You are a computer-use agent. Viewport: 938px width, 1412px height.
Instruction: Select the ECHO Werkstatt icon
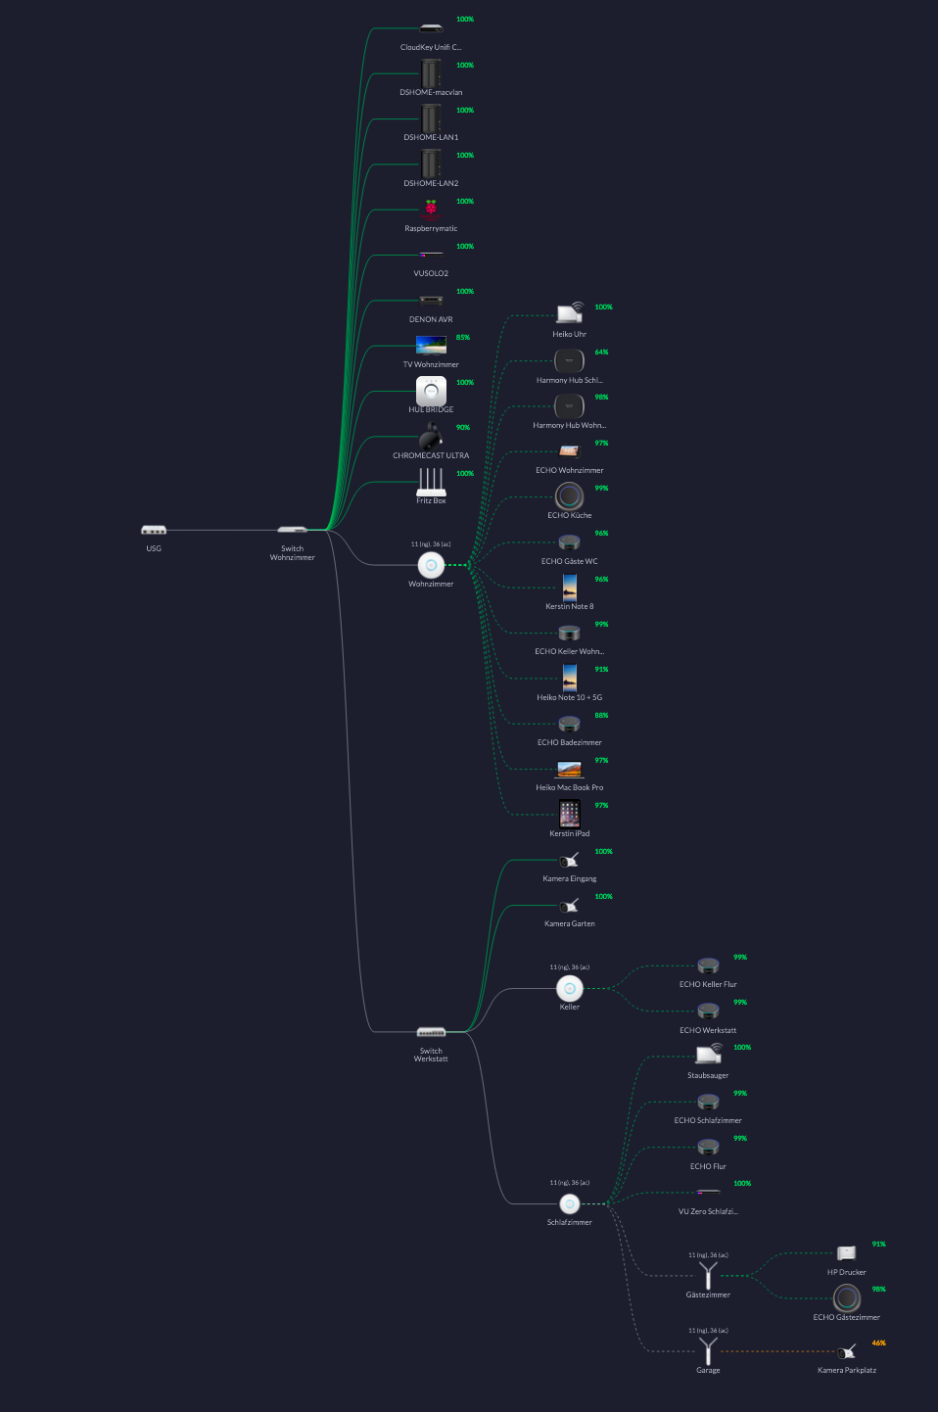(x=708, y=1011)
